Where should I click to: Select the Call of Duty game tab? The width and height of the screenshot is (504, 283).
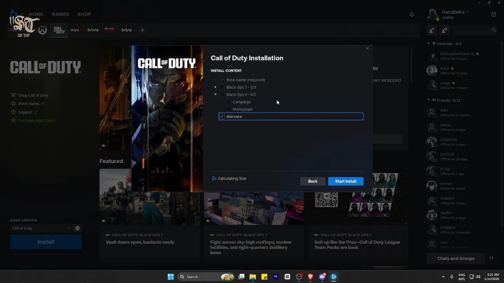coord(59,30)
